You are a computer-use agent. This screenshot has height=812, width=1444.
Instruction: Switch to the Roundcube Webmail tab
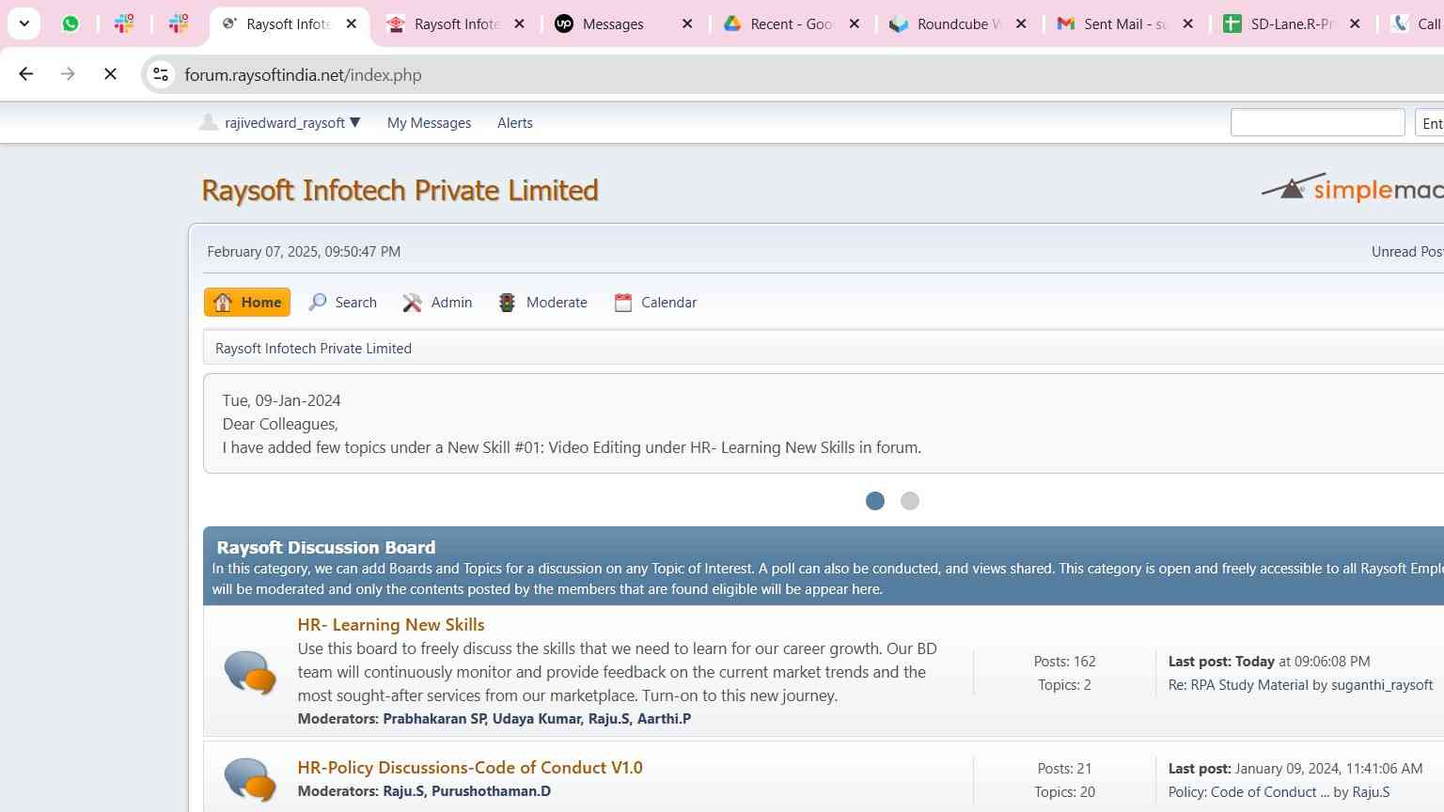click(x=950, y=23)
